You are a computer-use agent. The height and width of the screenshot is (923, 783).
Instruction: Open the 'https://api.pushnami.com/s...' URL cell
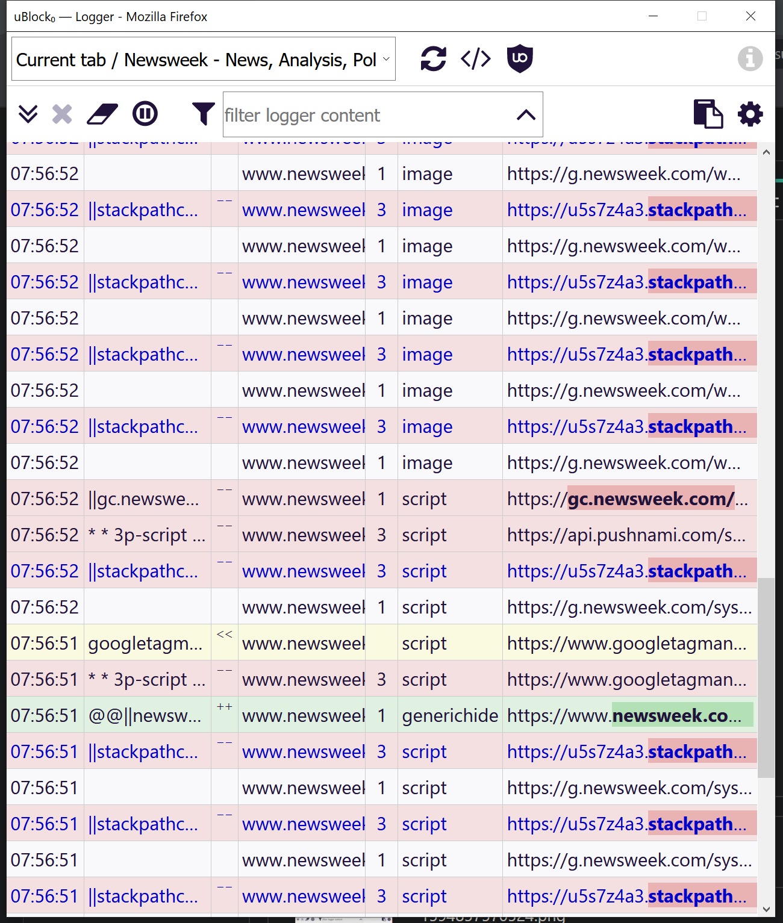click(x=630, y=535)
